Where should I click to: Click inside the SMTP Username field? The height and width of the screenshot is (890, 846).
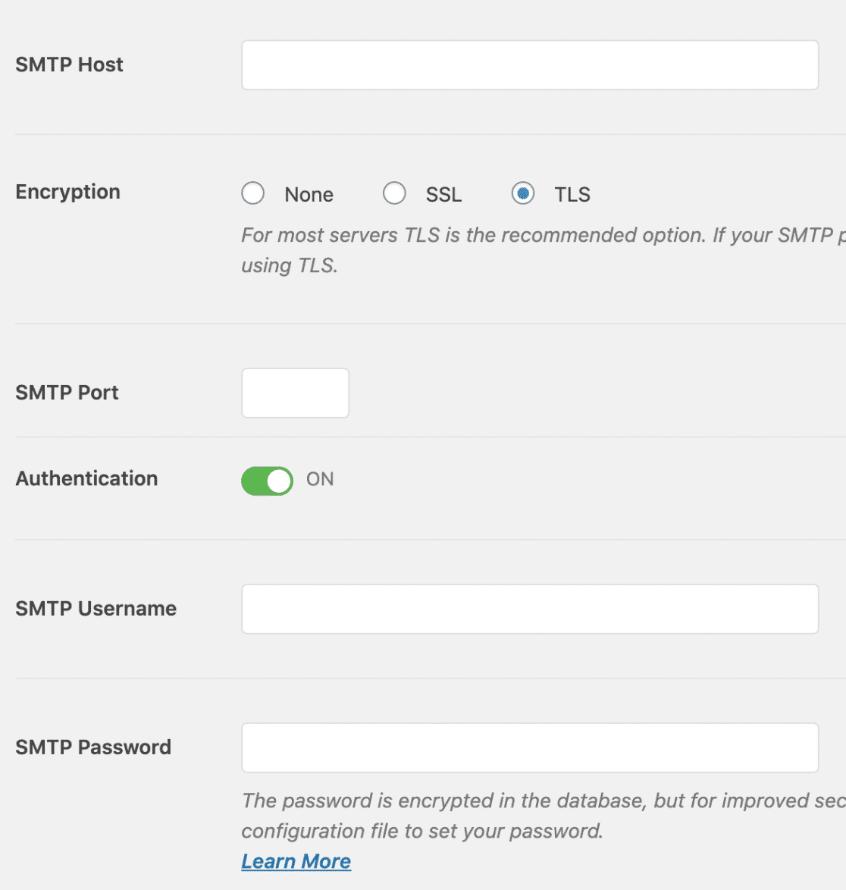point(529,609)
